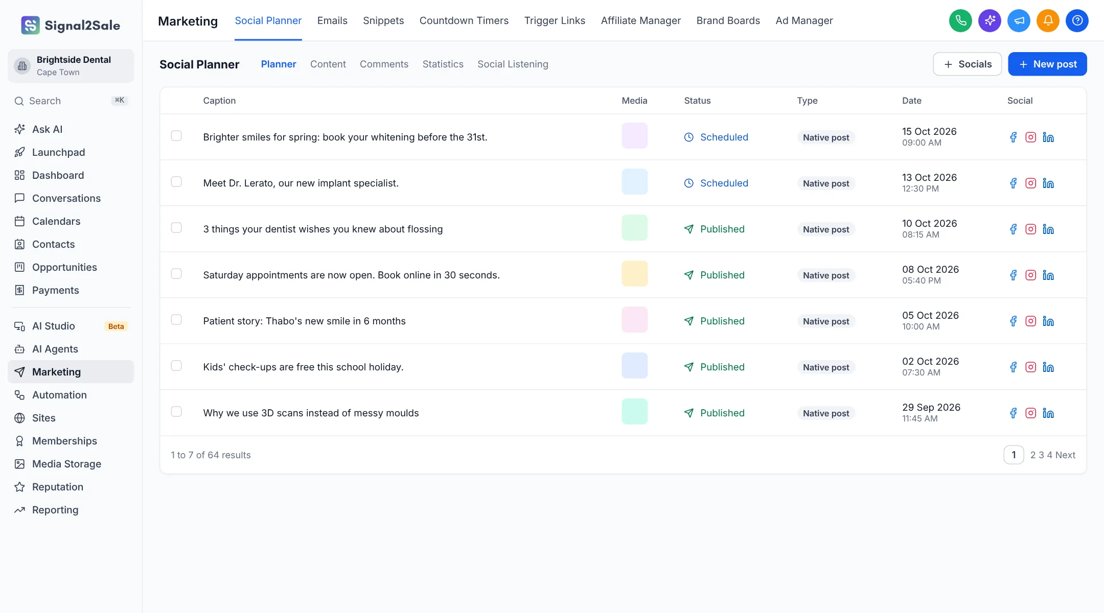Open the yellow media thumbnail of Saturday appointments post
The image size is (1104, 613).
pos(634,273)
